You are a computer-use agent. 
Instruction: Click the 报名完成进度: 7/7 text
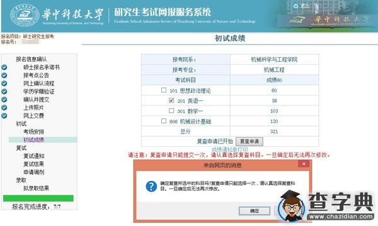click(x=37, y=207)
